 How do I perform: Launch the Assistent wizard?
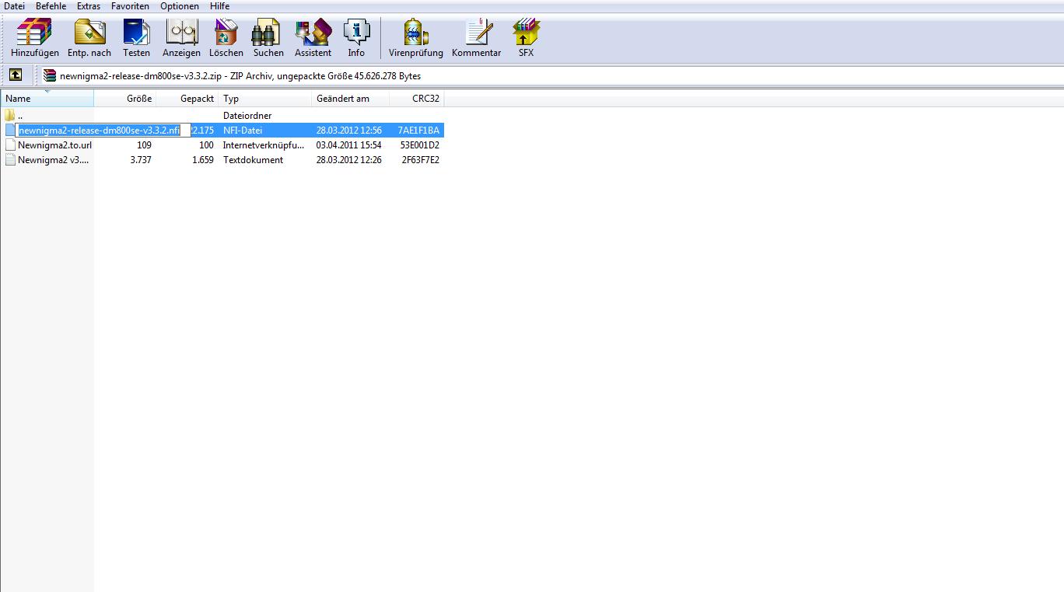(313, 38)
